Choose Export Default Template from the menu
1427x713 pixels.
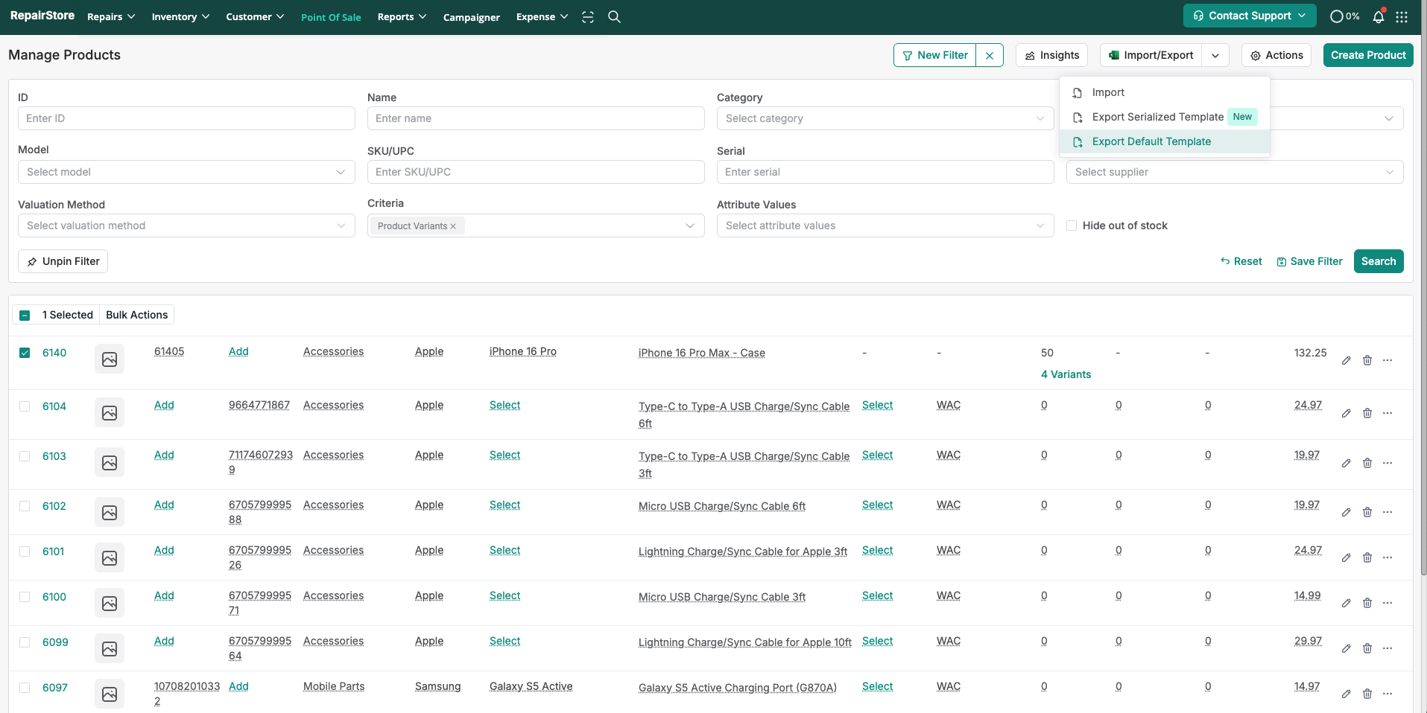tap(1151, 141)
